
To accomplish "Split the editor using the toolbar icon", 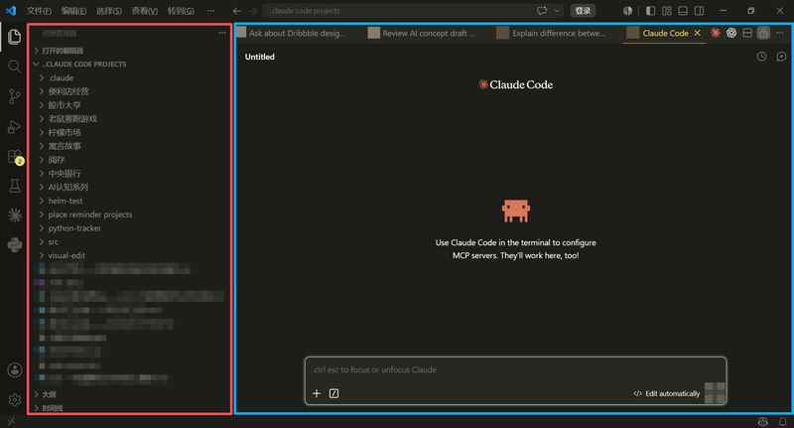I will pyautogui.click(x=747, y=33).
